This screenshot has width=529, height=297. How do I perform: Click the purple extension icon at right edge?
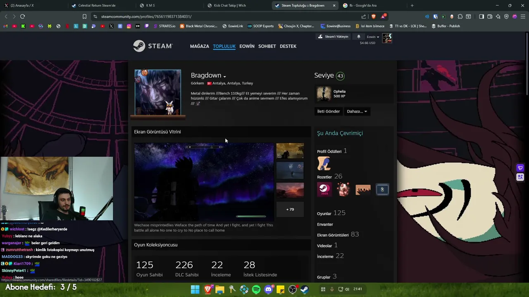520,168
